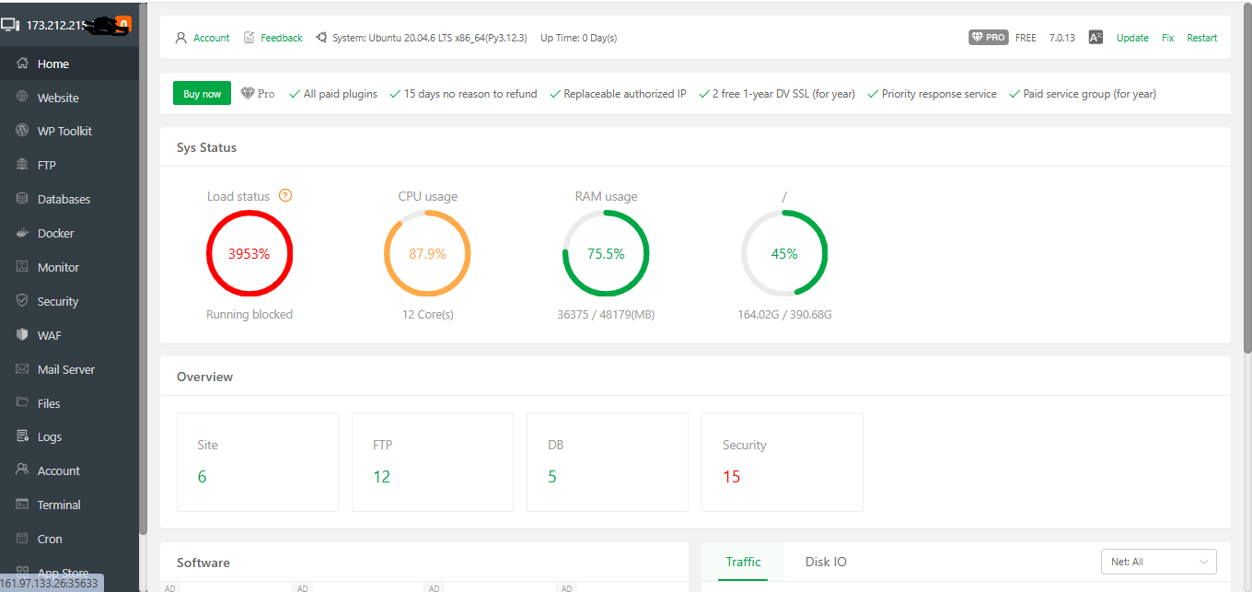Click the Website globe icon in sidebar

click(22, 97)
